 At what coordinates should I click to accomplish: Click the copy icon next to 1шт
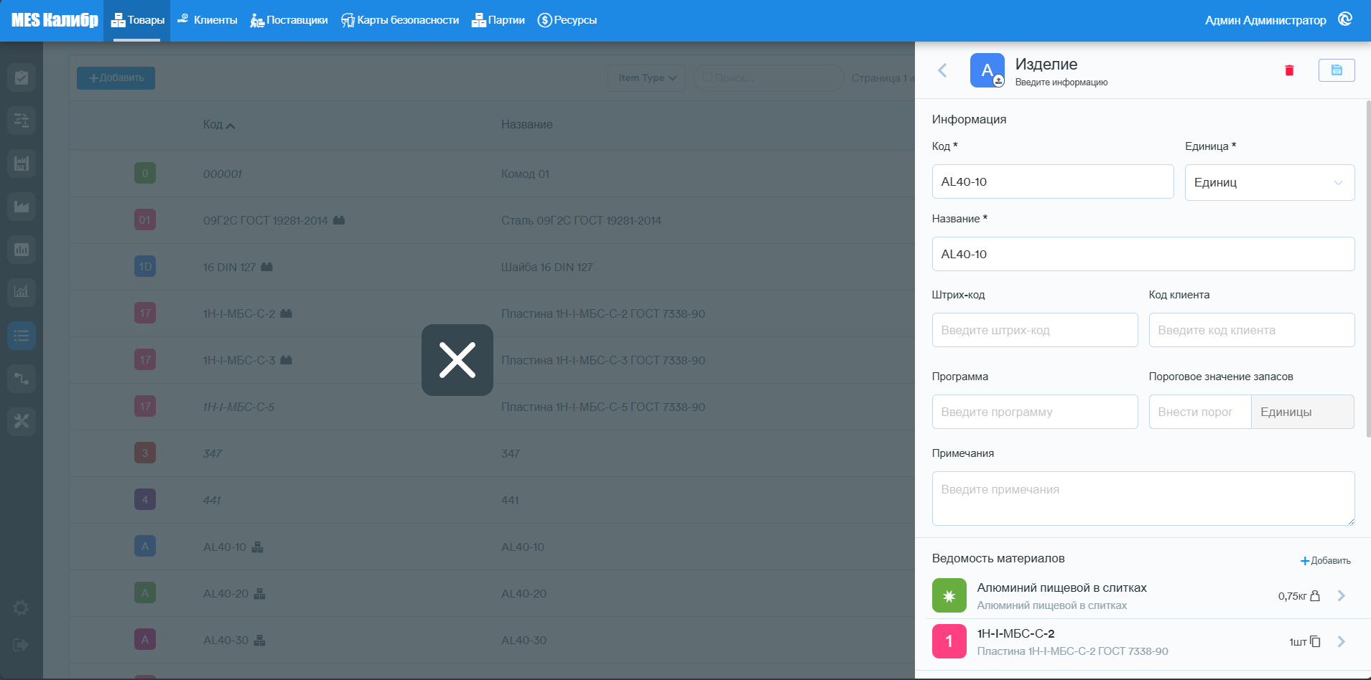point(1315,642)
